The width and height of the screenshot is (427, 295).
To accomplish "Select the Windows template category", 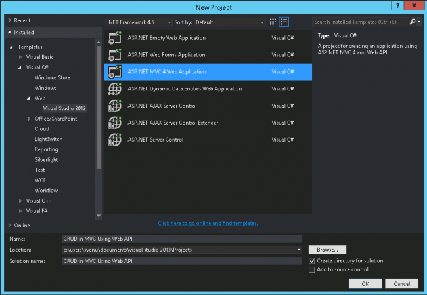I will [x=46, y=88].
